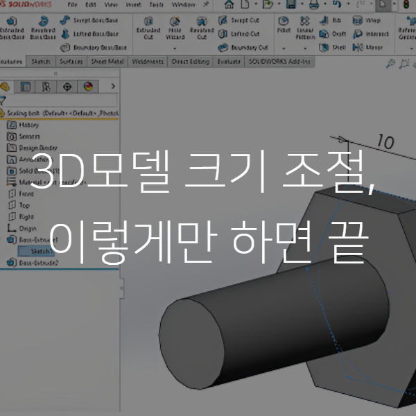Screen dimensions: 416x416
Task: Select Boss-Extrude2 in the feature tree
Action: pos(35,263)
